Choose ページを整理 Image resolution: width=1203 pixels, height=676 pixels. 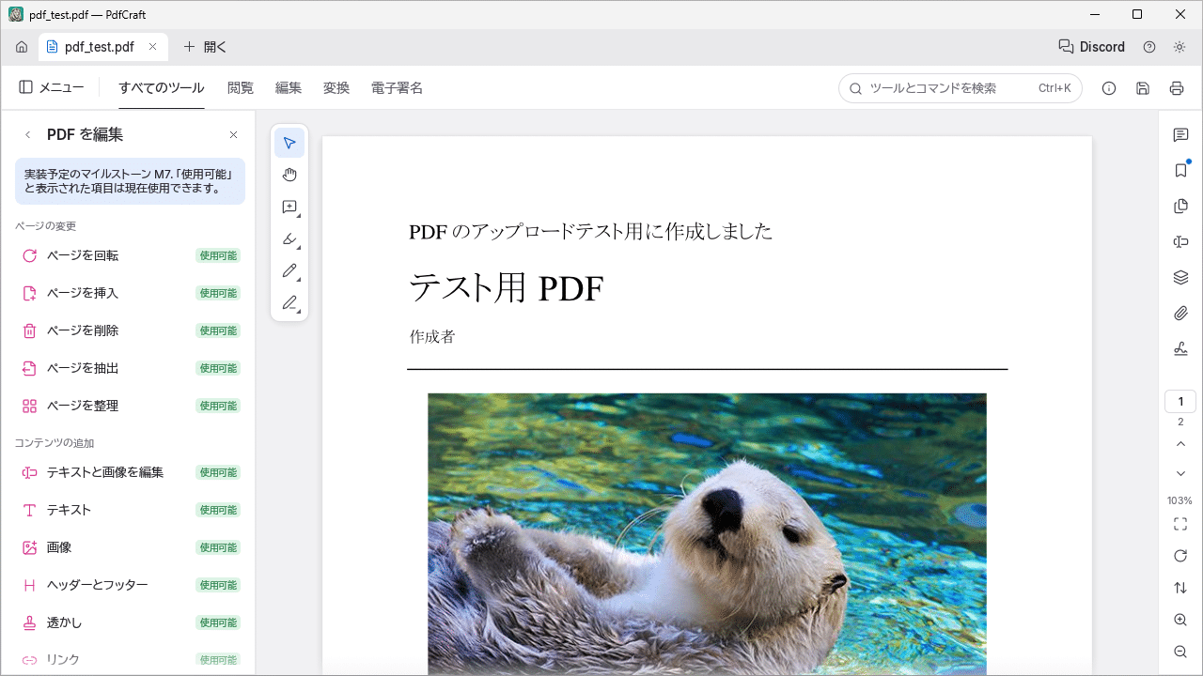point(128,406)
